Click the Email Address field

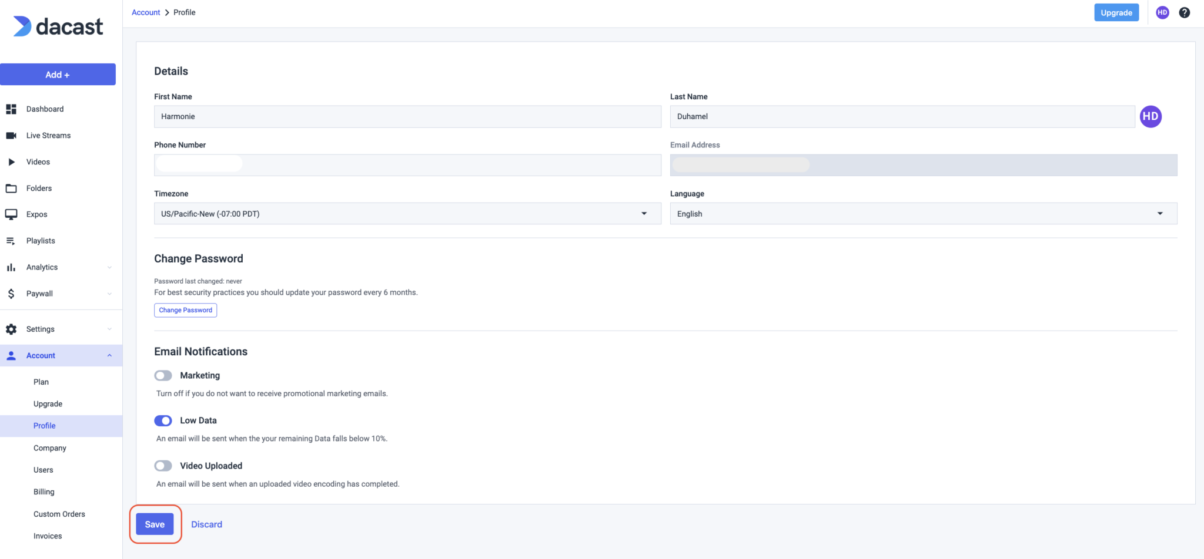(924, 165)
